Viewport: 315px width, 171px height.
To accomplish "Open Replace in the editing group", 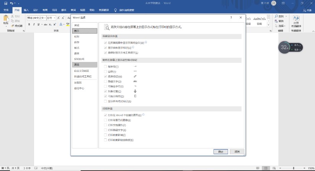I will pos(279,21).
